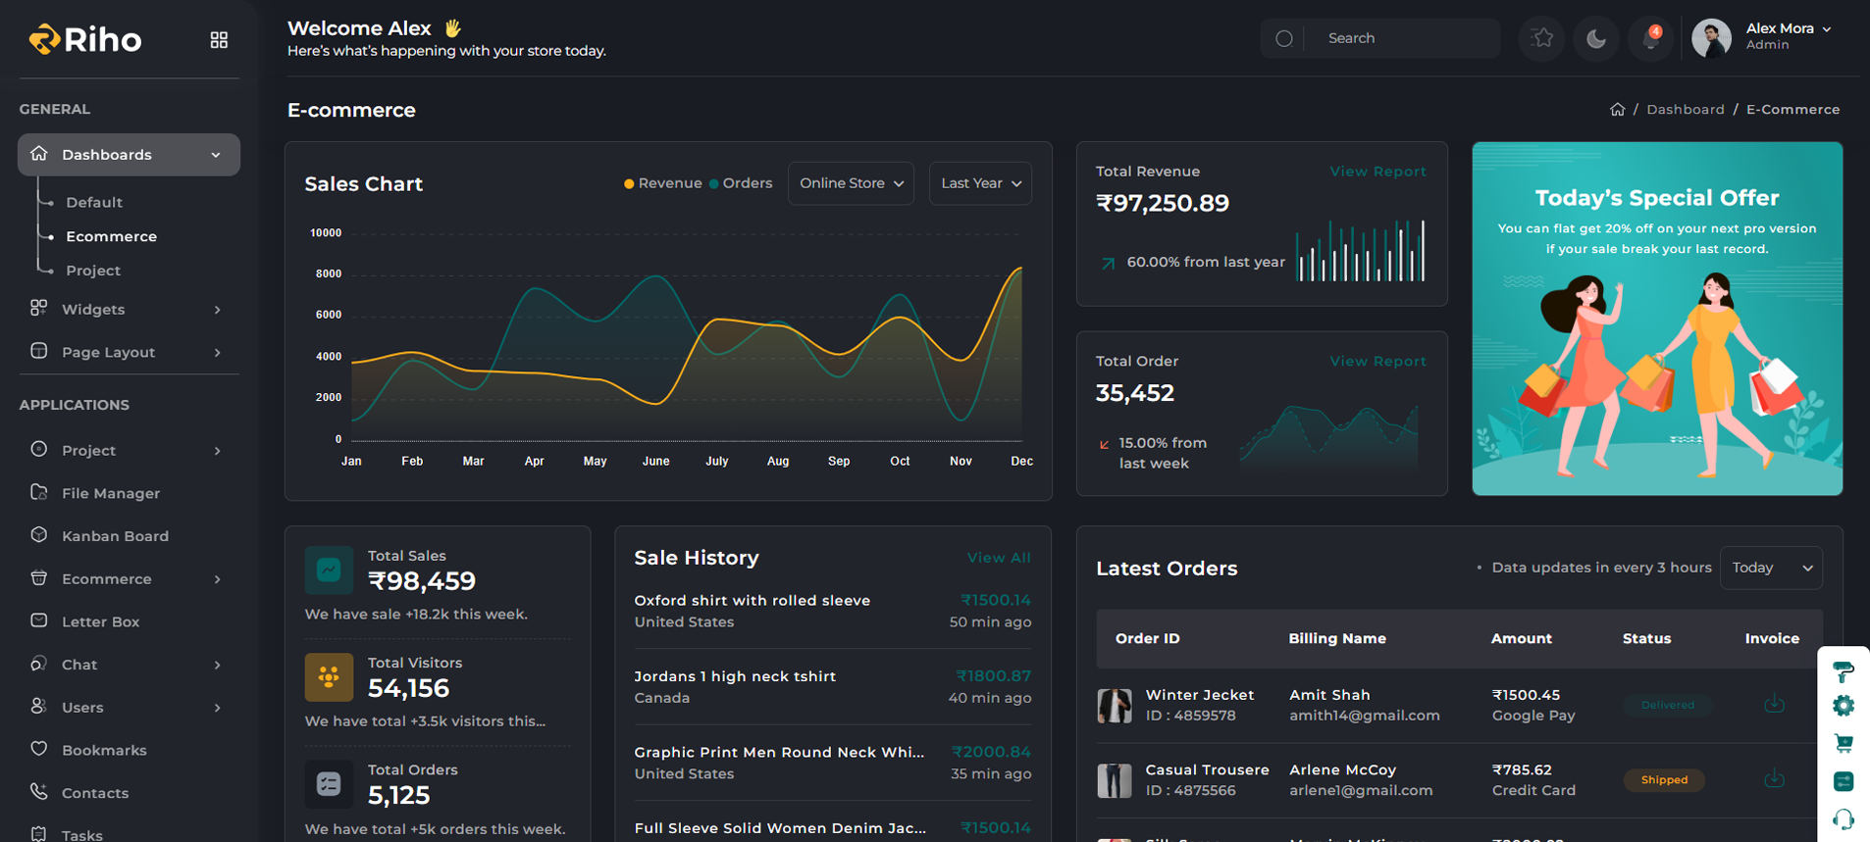
Task: Click the home icon in breadcrumb
Action: pyautogui.click(x=1617, y=110)
